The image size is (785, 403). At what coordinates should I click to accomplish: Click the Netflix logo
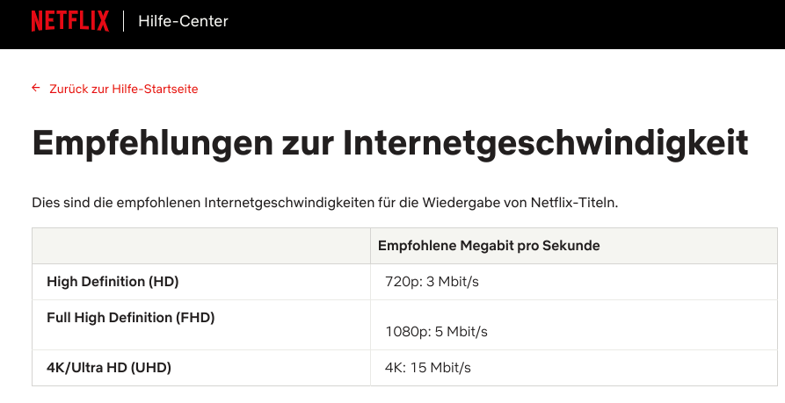[x=69, y=21]
